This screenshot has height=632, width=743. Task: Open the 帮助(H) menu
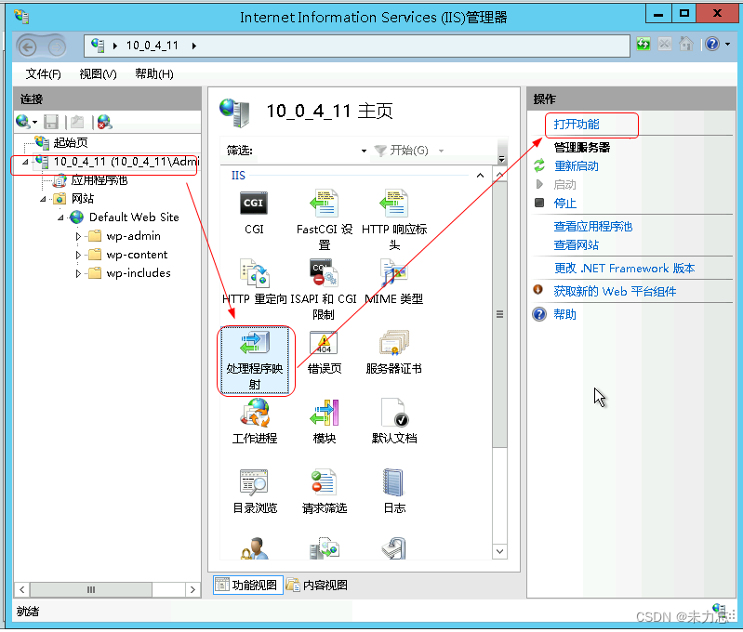click(x=154, y=74)
